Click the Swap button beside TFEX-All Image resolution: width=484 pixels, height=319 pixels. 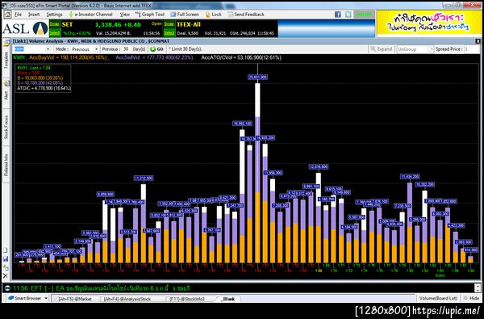(169, 24)
